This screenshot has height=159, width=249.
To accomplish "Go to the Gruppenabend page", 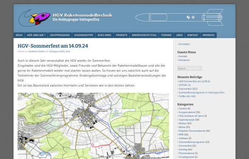I will pos(60,35).
